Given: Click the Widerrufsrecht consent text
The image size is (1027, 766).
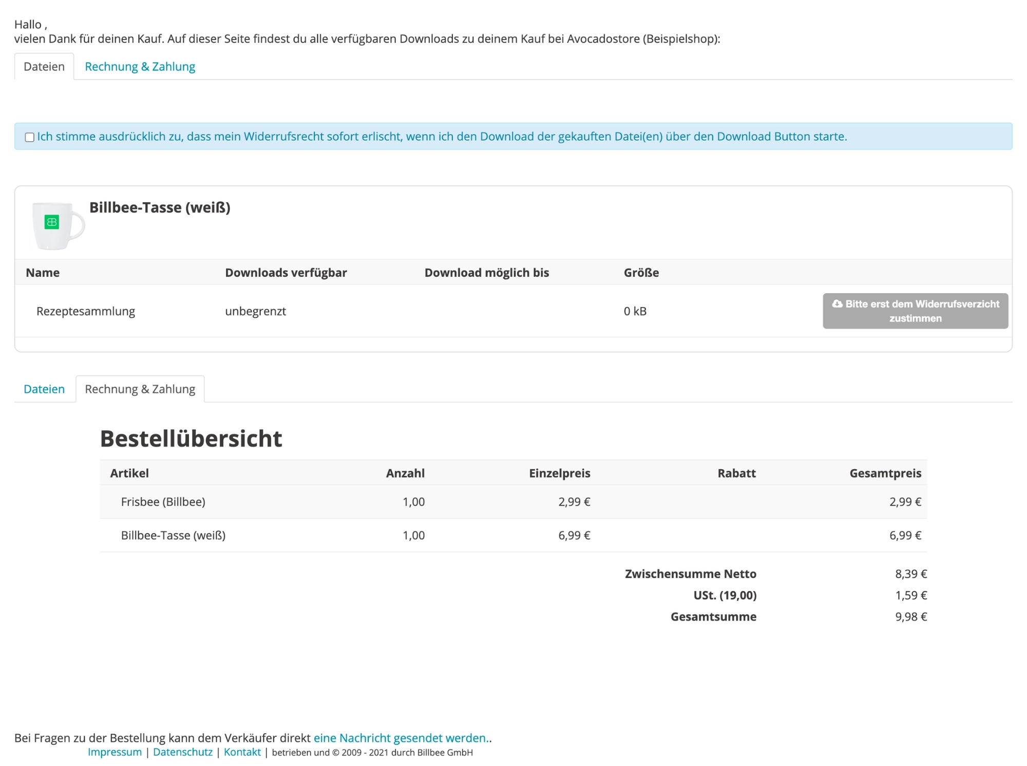Looking at the screenshot, I should click(442, 137).
